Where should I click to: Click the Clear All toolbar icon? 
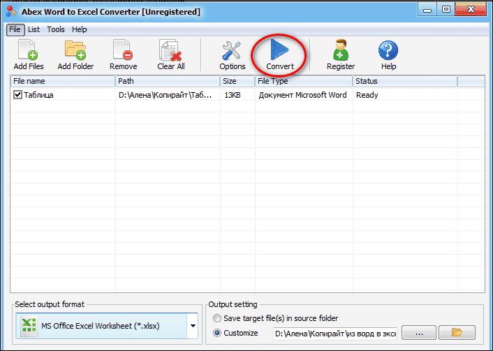pos(170,50)
